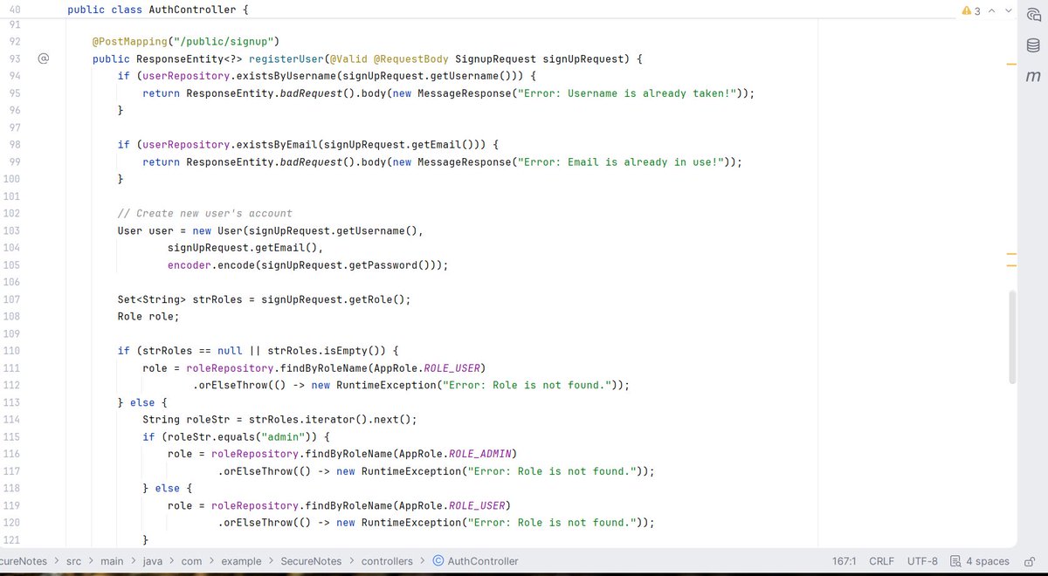Click the encoder field on line 105

tap(190, 265)
